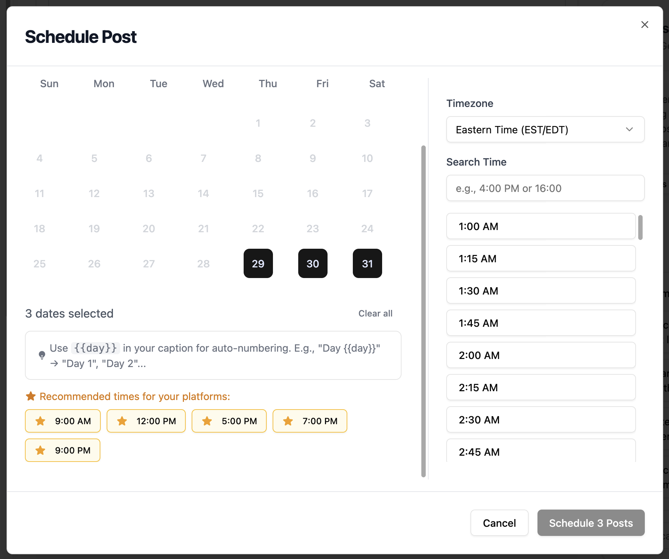The width and height of the screenshot is (669, 559).
Task: Click the Timezone dropdown chevron arrow
Action: tap(629, 130)
